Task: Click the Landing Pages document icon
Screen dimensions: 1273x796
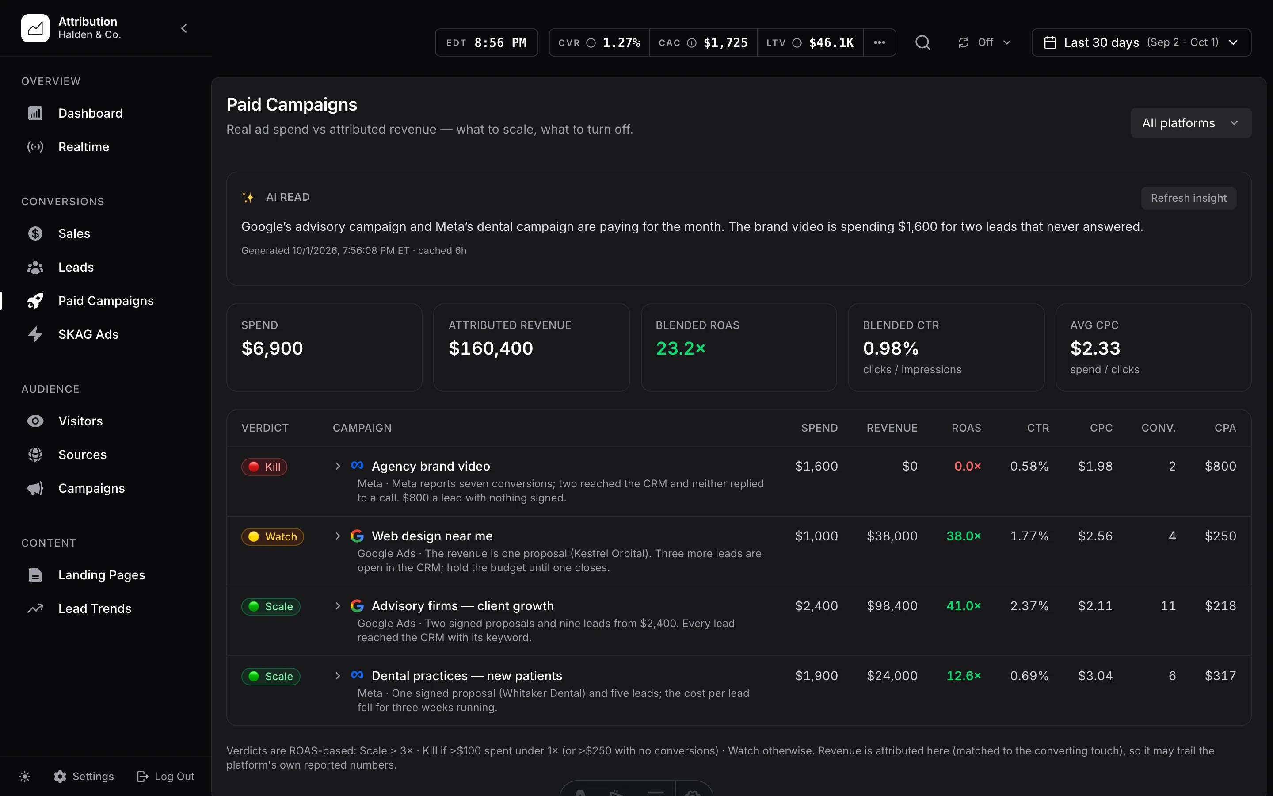Action: coord(35,575)
